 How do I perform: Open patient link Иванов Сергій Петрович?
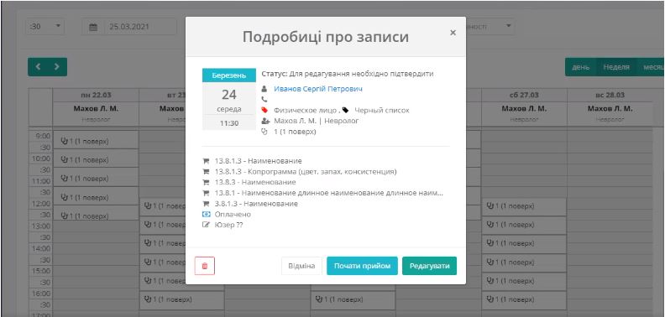click(x=318, y=89)
